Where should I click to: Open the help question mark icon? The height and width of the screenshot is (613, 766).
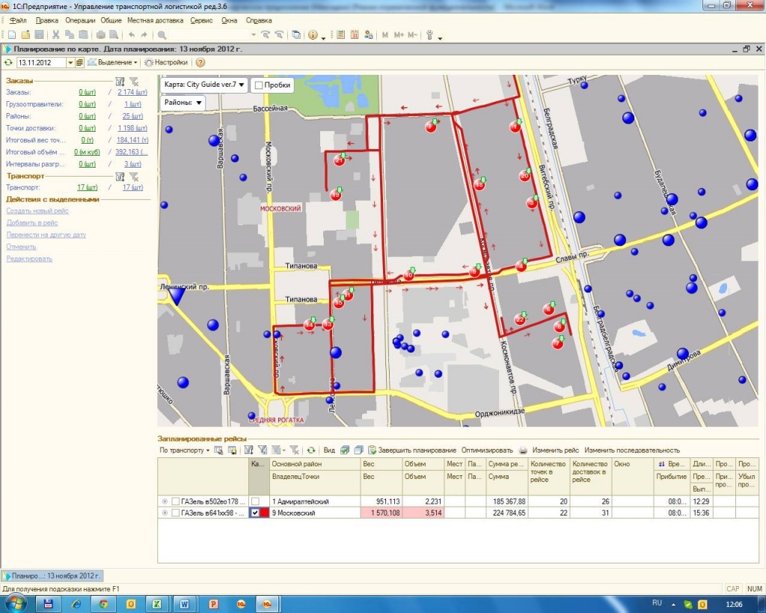tap(200, 63)
